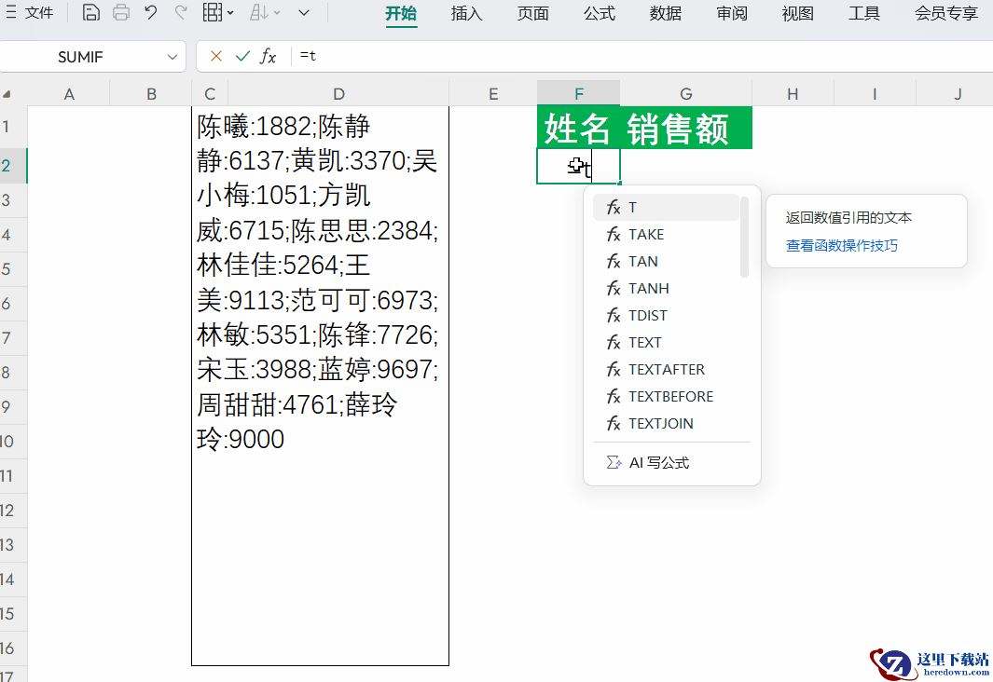
Task: Choose the TEXT function suggestion
Action: (666, 343)
